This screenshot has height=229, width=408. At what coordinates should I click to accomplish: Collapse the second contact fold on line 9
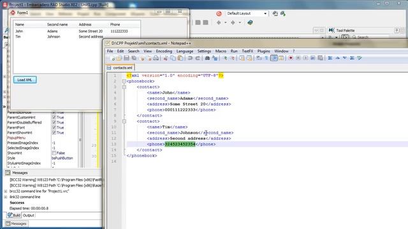124,121
